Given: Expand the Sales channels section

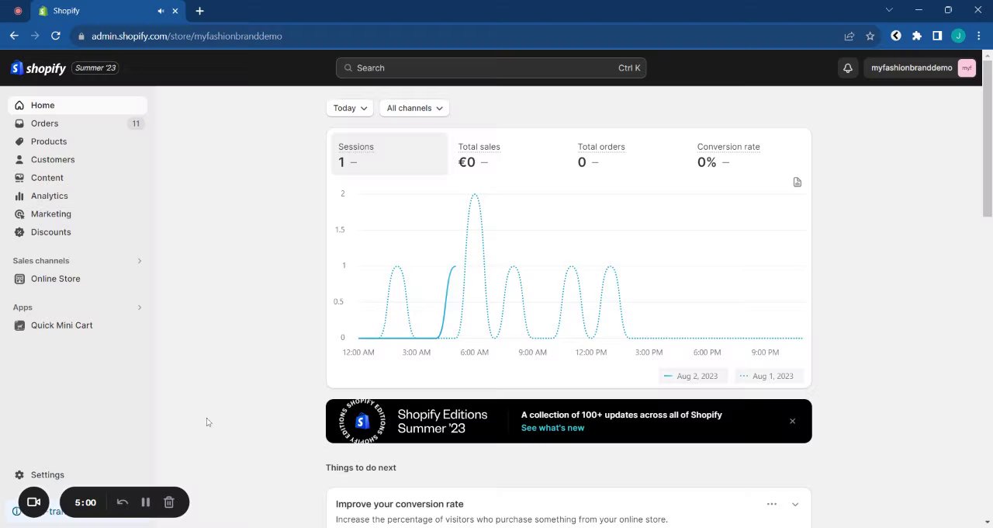Looking at the screenshot, I should click(140, 261).
